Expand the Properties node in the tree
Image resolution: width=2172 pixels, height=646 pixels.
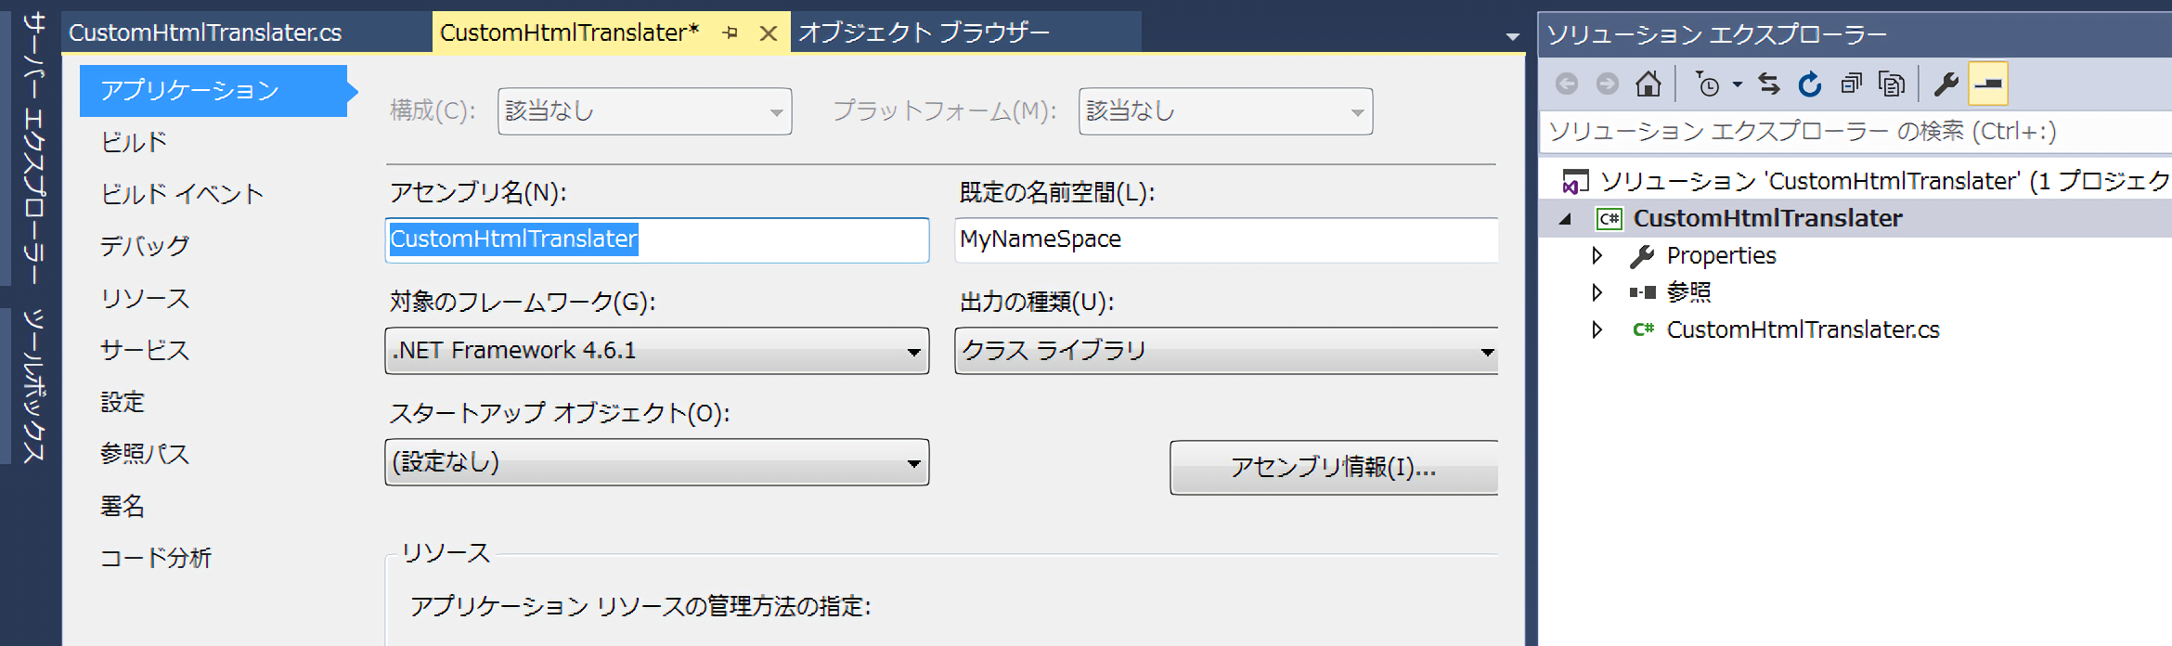1597,255
